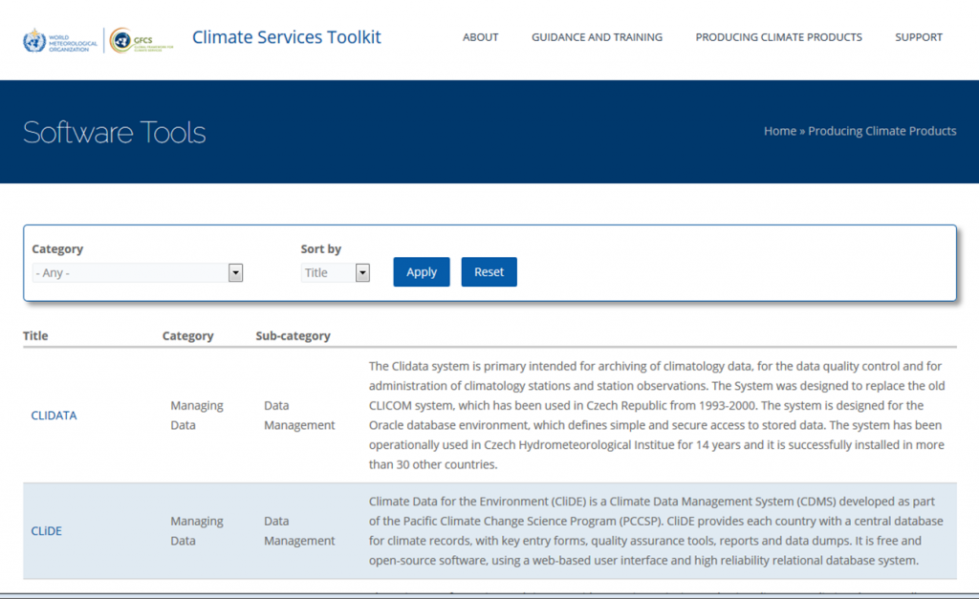The image size is (979, 599).
Task: Click the Category column header
Action: tap(188, 335)
